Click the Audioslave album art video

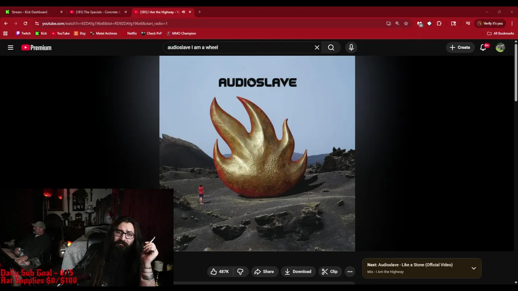point(257,154)
